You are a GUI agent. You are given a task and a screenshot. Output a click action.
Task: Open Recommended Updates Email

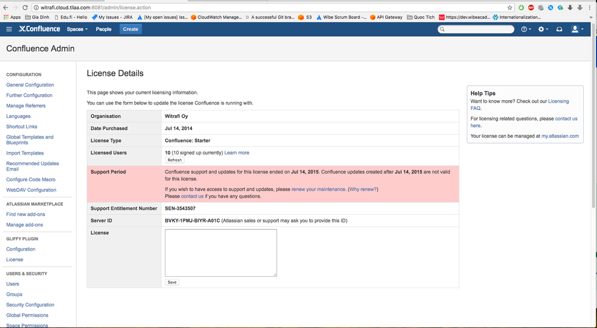click(32, 166)
